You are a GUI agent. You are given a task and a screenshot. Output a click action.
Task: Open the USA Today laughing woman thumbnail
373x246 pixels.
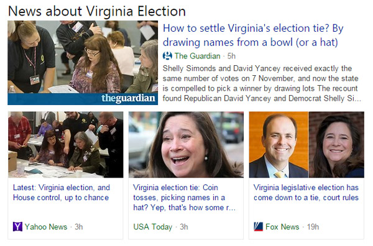[x=186, y=145]
